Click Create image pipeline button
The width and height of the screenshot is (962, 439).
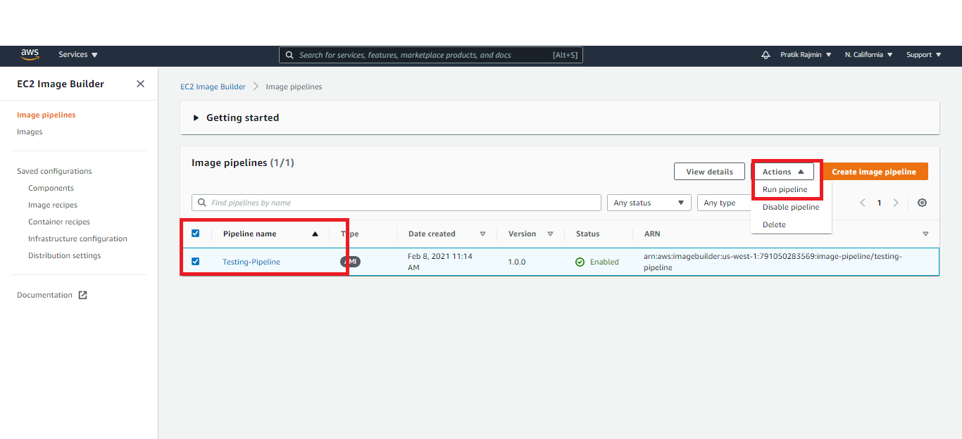click(874, 172)
